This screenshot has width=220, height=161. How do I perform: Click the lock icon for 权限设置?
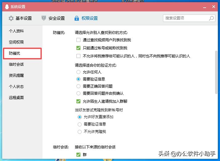[77, 19]
